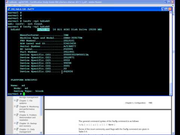Open bookmark 'Chapter 7. File systems'
The image size is (180, 135).
(26, 102)
